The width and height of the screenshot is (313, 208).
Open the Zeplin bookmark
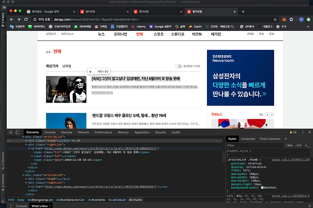[x=195, y=27]
